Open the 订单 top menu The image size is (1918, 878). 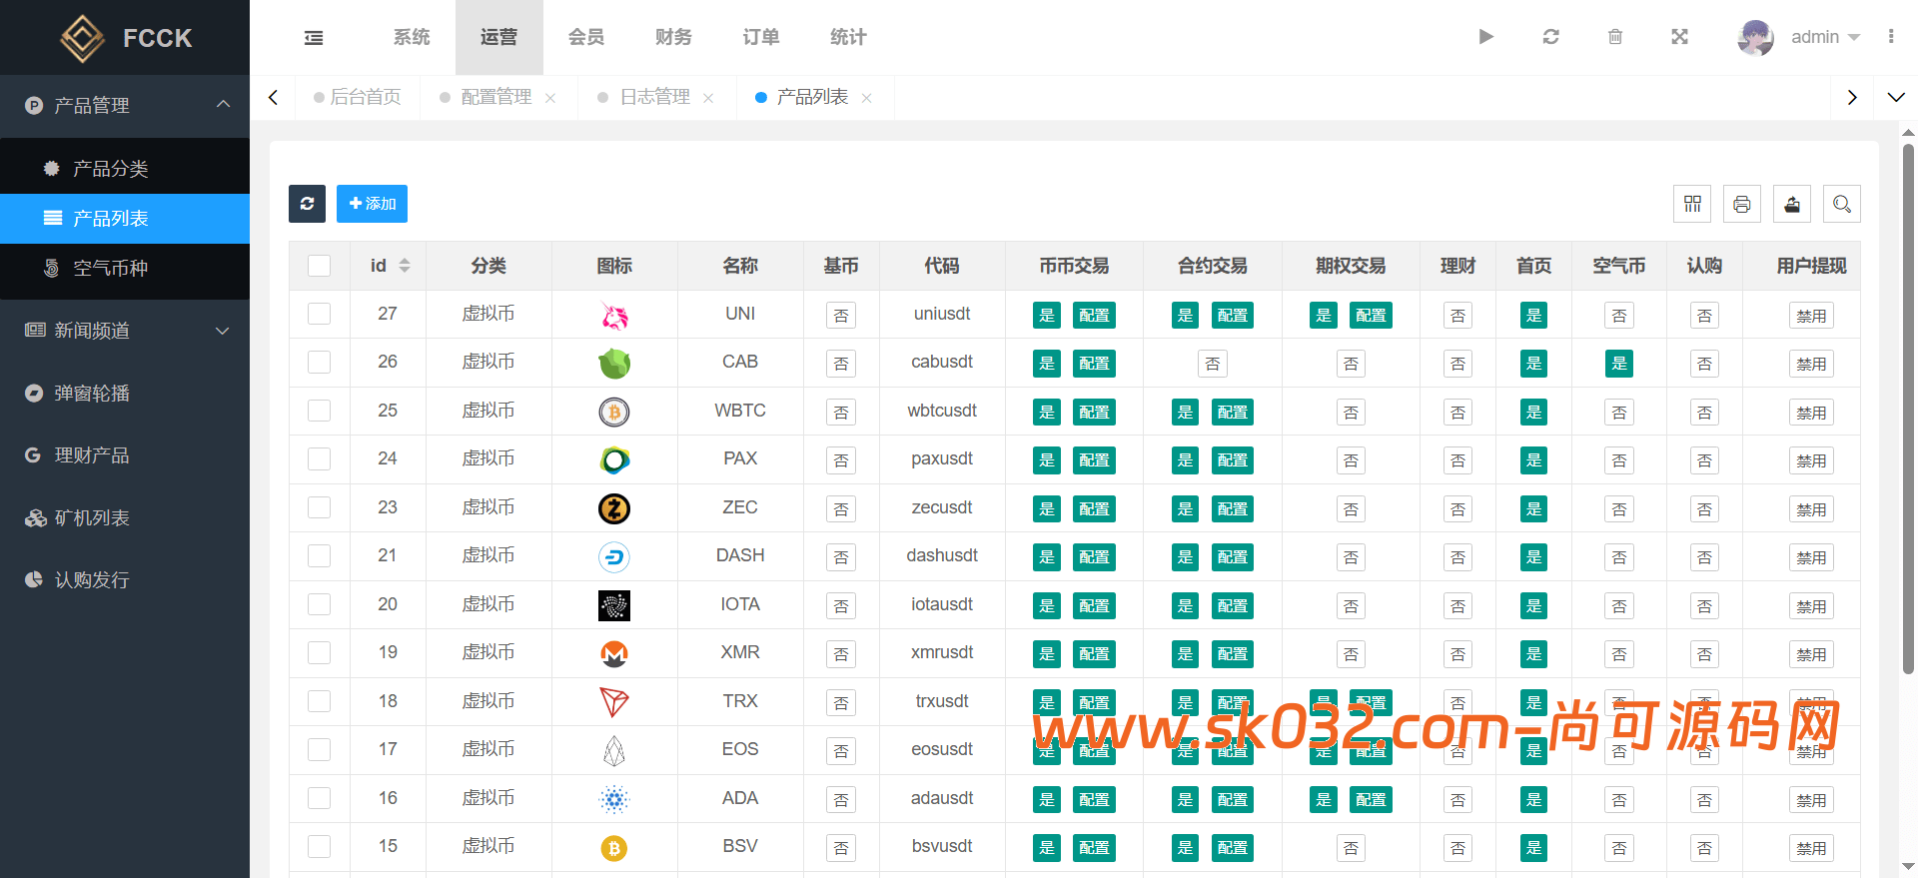761,37
